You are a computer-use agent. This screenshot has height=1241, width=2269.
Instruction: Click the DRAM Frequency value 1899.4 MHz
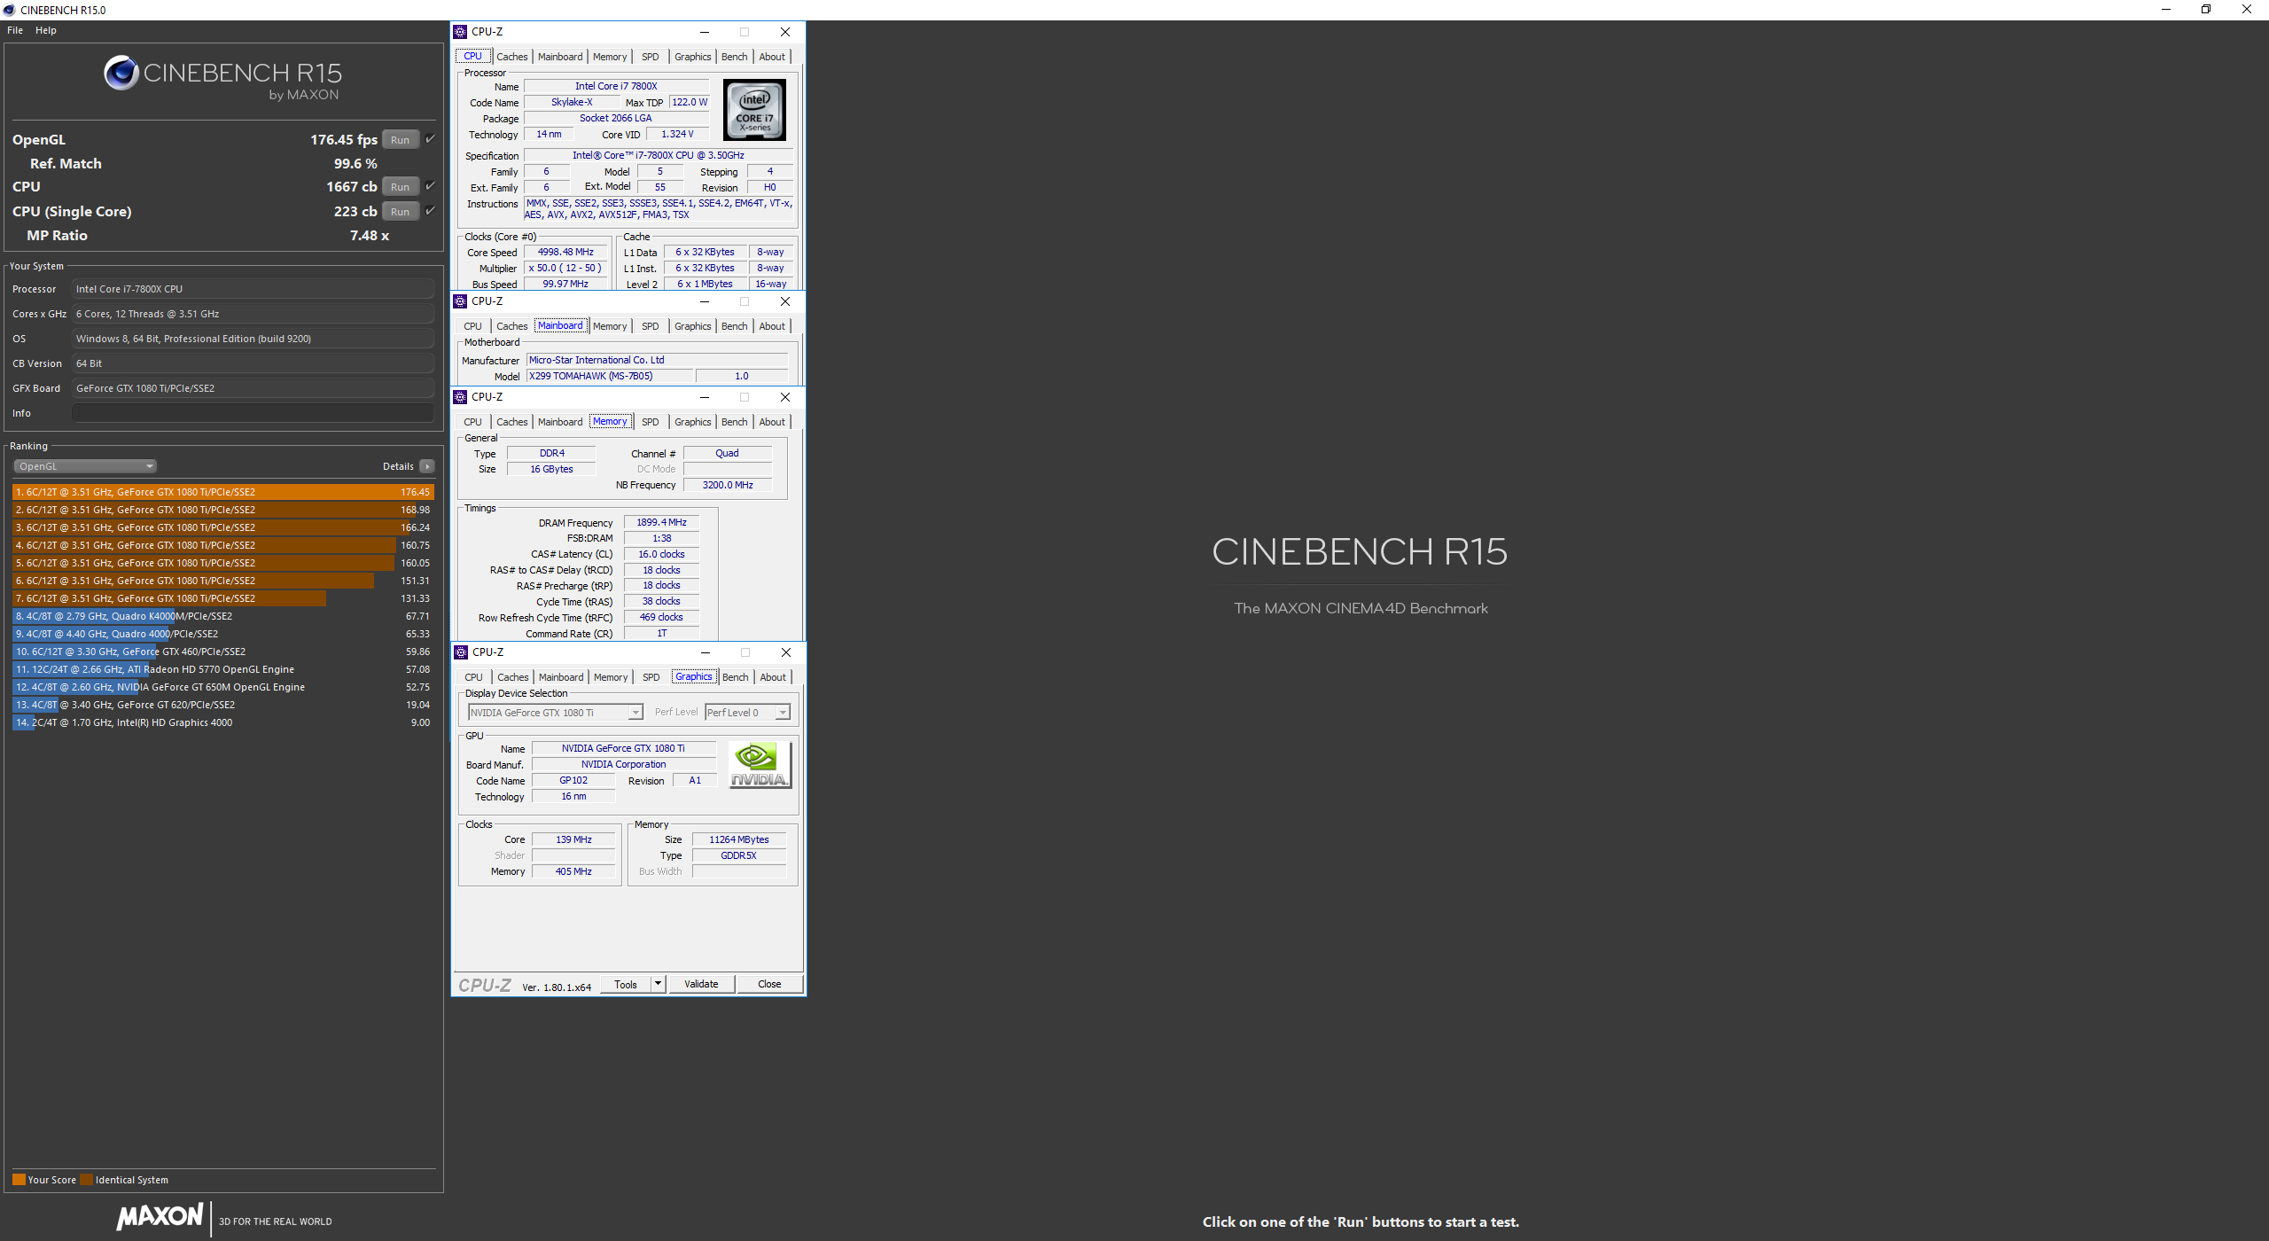[x=661, y=523]
